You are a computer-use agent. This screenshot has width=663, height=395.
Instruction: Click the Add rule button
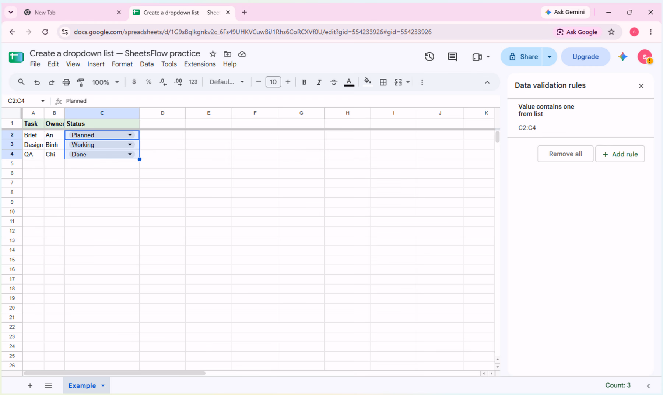[620, 154]
